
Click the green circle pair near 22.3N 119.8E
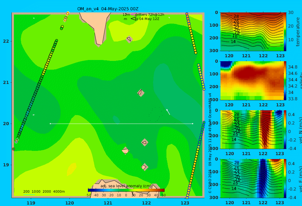click(62, 28)
